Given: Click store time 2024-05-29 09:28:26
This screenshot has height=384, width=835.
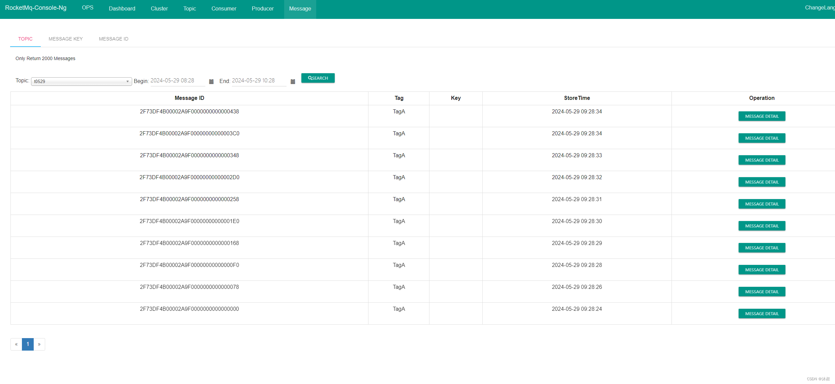Looking at the screenshot, I should (577, 287).
